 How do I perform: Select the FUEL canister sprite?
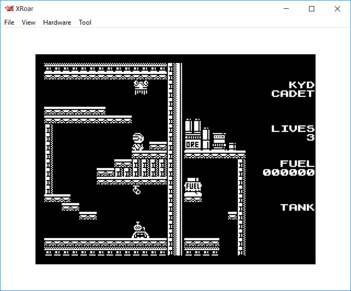click(x=193, y=186)
